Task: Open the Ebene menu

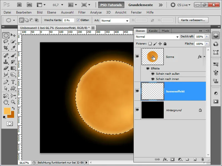Action: click(x=52, y=12)
